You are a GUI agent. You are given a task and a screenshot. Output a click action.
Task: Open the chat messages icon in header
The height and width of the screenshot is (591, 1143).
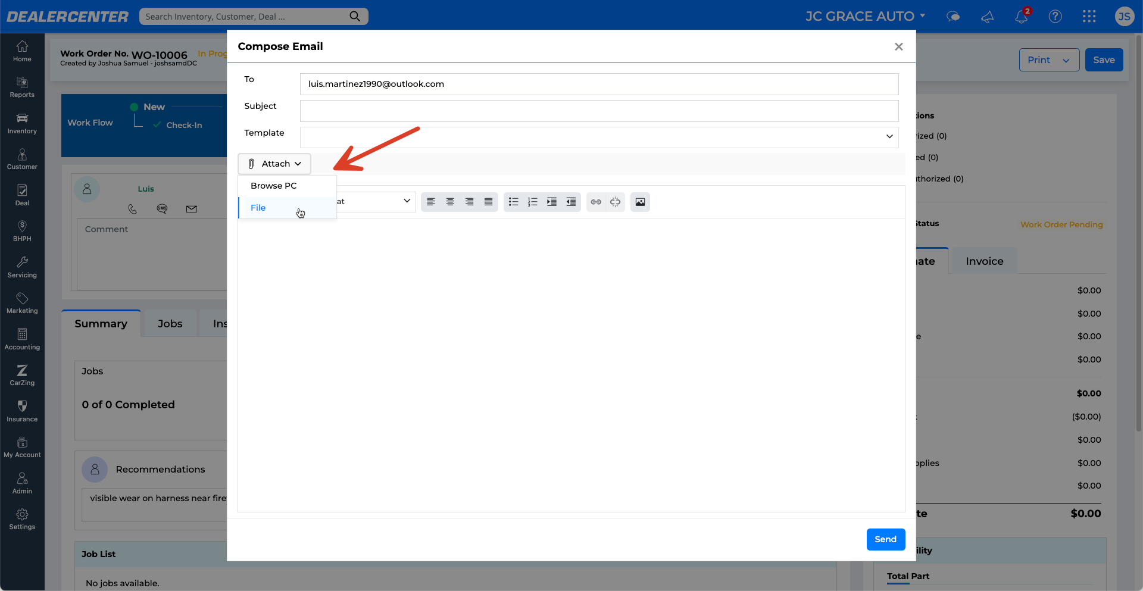point(953,17)
